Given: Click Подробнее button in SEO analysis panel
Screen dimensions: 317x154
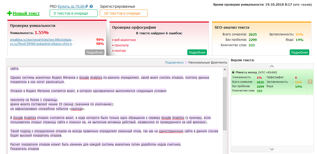Looking at the screenshot, I should pyautogui.click(x=300, y=52).
